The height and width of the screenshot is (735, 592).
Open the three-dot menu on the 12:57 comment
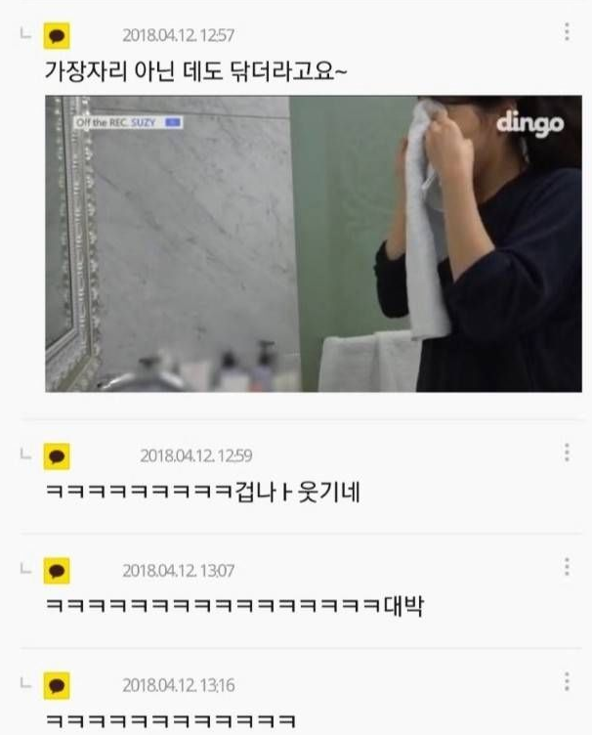coord(567,31)
